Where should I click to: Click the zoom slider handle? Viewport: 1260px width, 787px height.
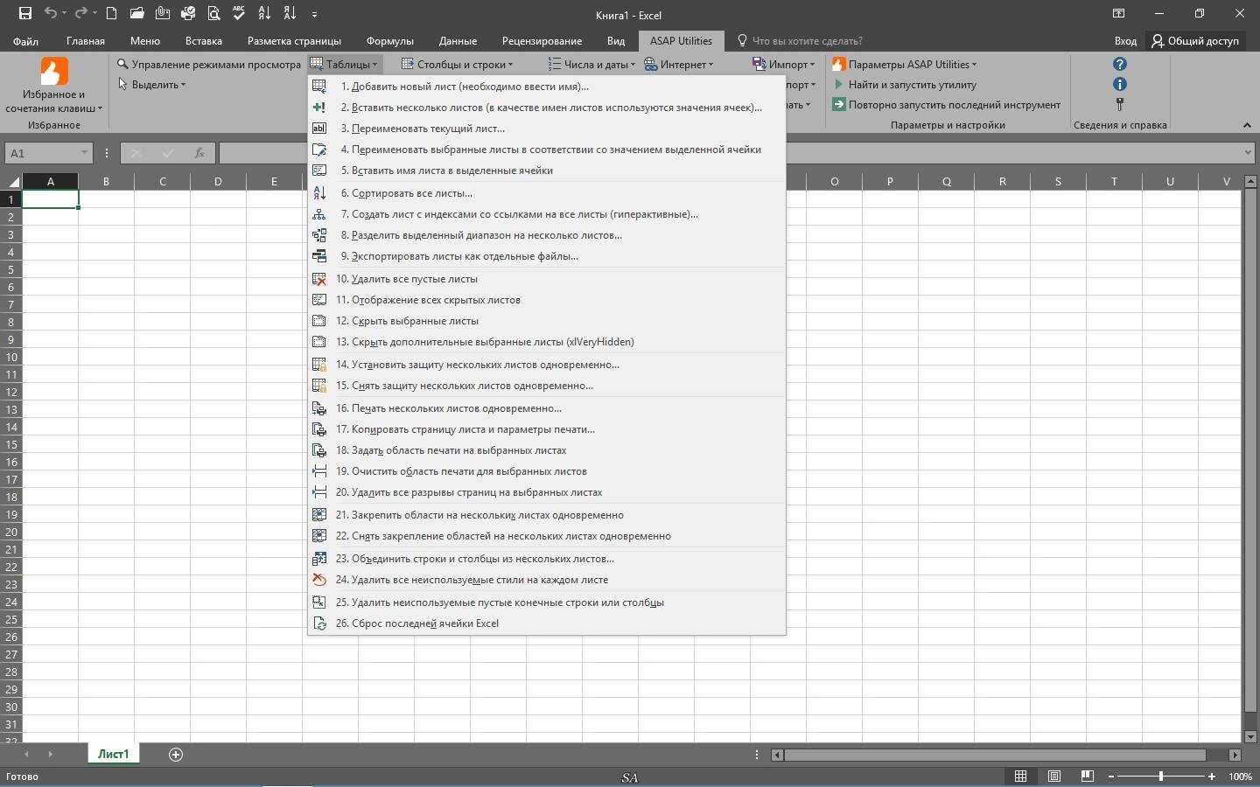pos(1161,777)
